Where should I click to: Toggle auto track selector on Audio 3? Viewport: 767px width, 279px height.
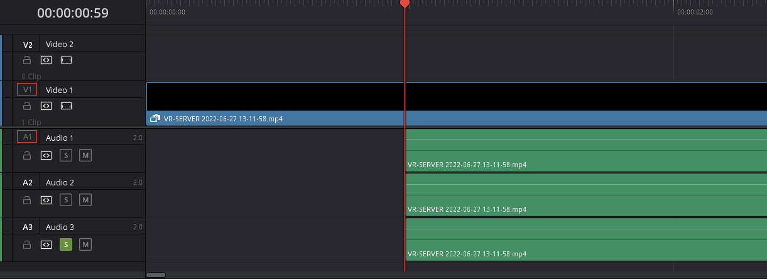point(46,244)
